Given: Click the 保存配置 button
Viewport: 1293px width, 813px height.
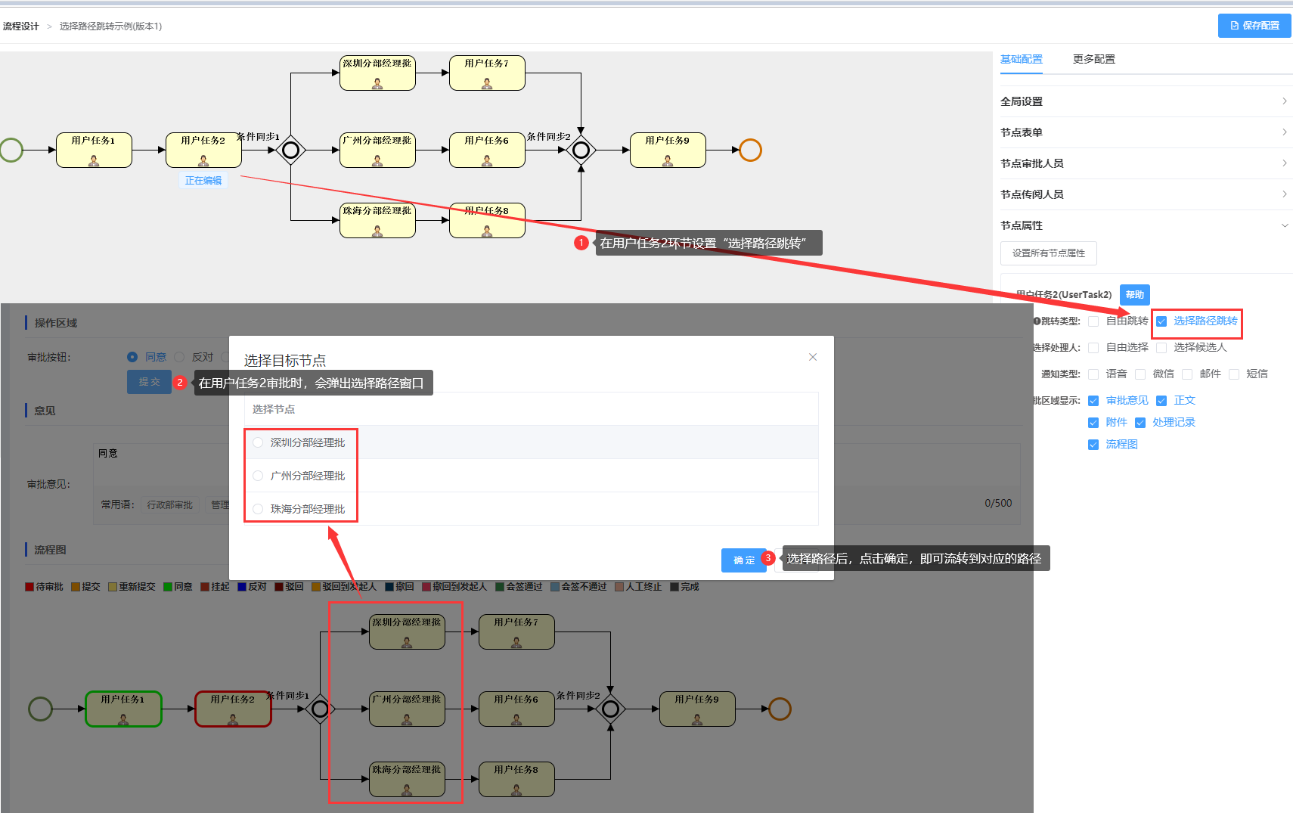Looking at the screenshot, I should click(1254, 26).
